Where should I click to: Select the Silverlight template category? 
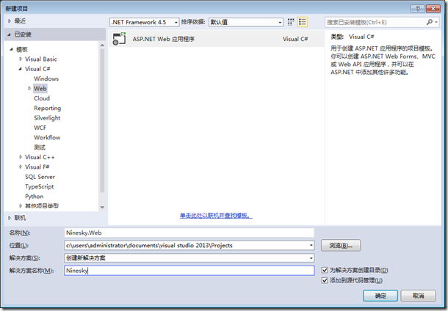[x=47, y=118]
